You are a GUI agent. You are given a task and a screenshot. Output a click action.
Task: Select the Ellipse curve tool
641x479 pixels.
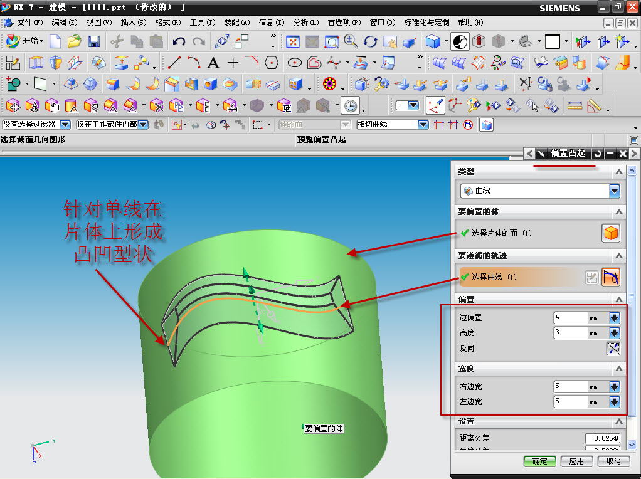tap(295, 63)
